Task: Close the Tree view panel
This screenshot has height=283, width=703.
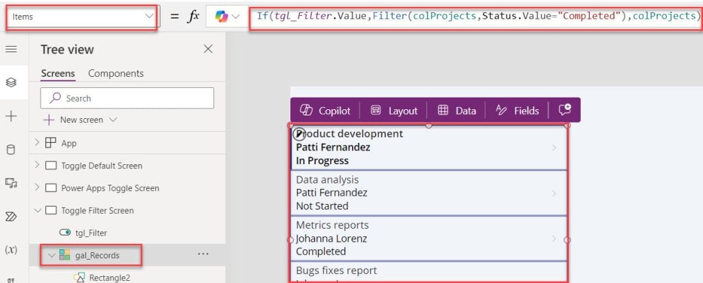Action: click(x=208, y=49)
